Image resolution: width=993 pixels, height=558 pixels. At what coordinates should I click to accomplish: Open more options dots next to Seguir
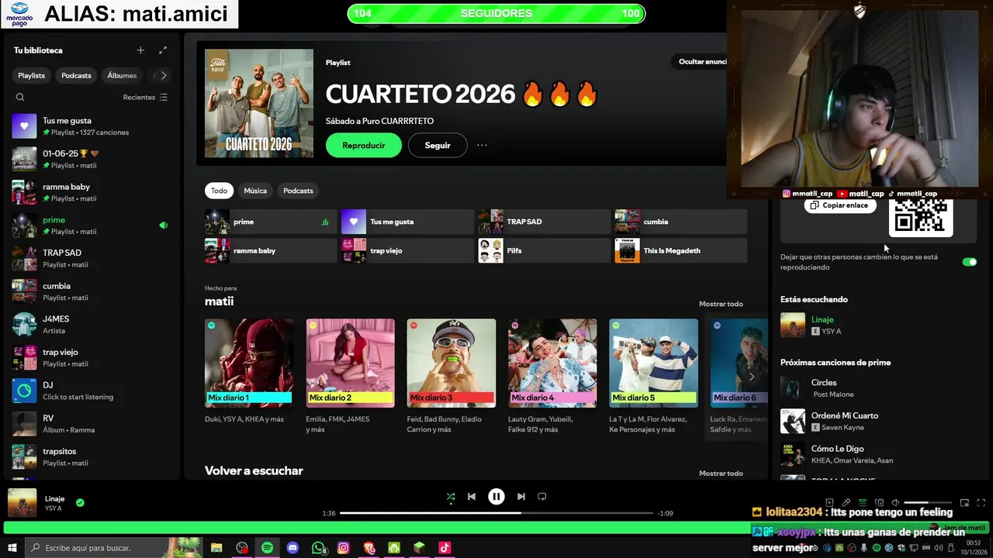(x=482, y=145)
